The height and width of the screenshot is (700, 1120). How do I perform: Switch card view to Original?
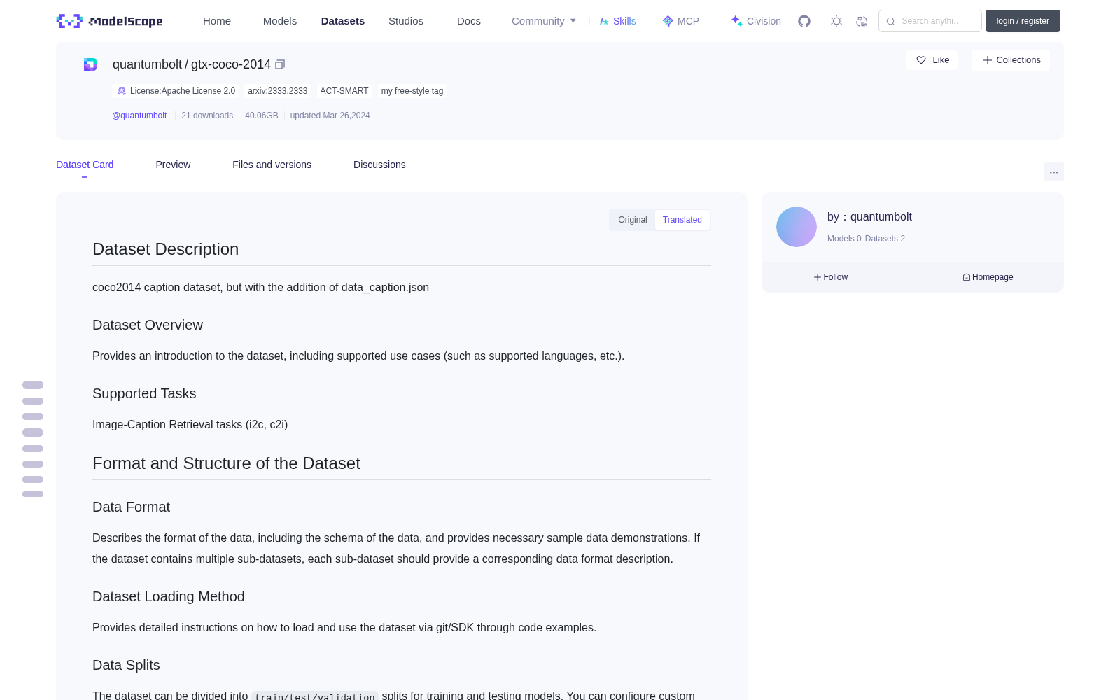pyautogui.click(x=633, y=220)
